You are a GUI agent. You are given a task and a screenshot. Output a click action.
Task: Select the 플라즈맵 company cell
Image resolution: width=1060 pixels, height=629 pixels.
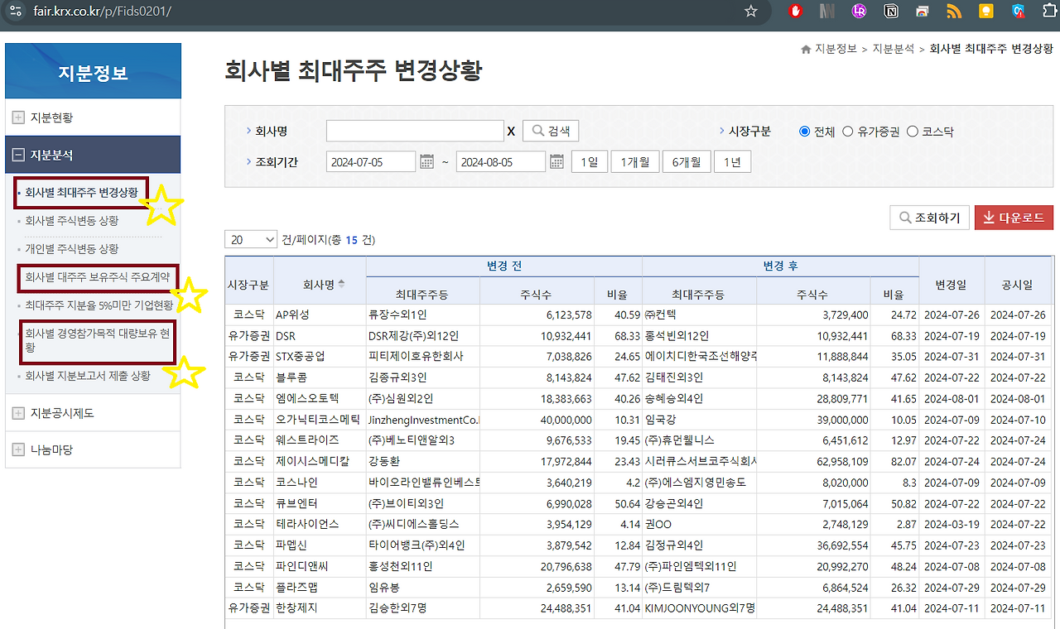point(320,587)
